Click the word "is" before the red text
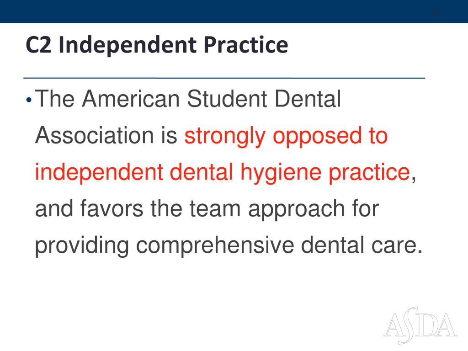This screenshot has width=468, height=351. [170, 135]
